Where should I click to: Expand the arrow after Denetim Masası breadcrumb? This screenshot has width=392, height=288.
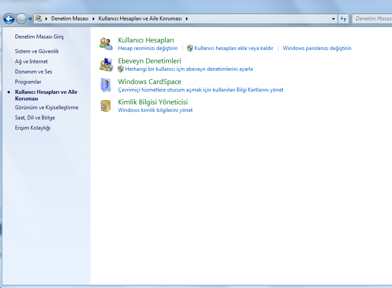[94, 19]
